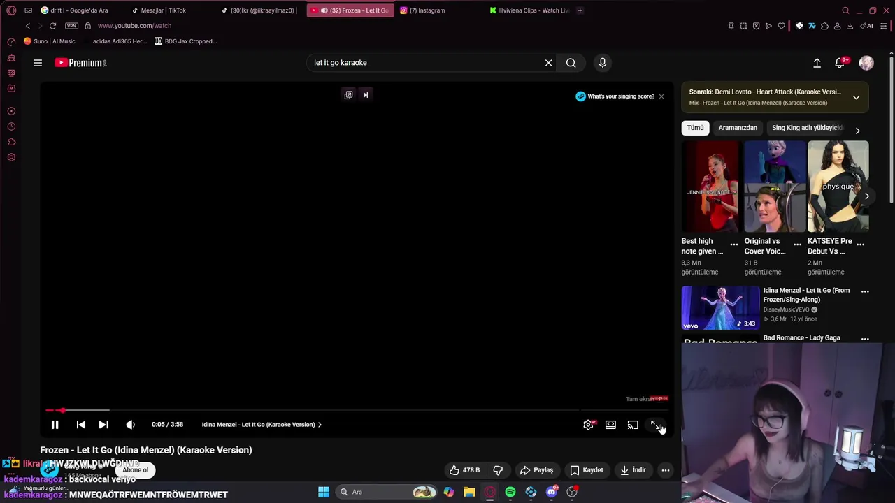Open the 'KATSEYE Pre Debut Vs' short
The width and height of the screenshot is (895, 503).
pos(838,187)
